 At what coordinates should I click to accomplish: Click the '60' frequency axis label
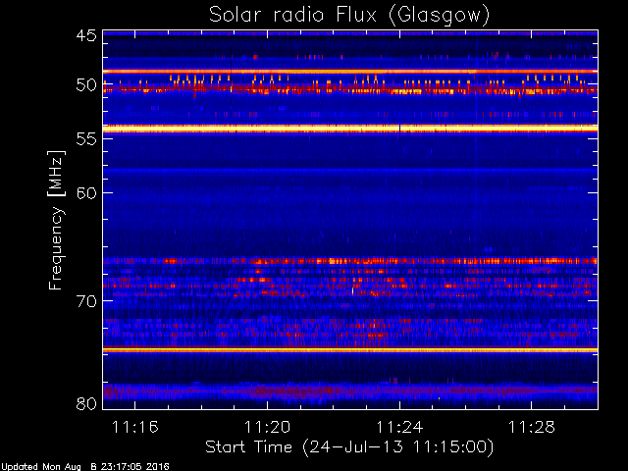tap(86, 193)
